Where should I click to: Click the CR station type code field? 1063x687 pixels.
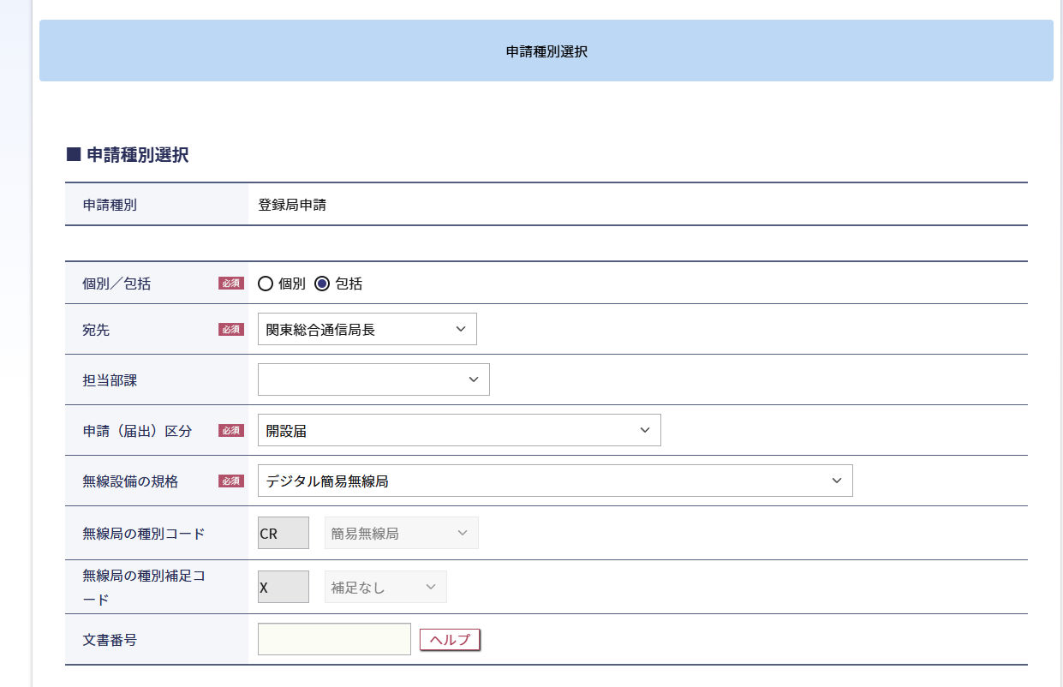click(x=283, y=533)
